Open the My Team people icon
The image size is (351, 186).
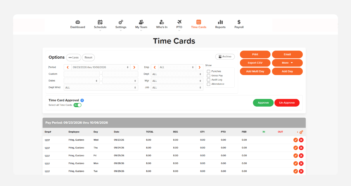[141, 22]
